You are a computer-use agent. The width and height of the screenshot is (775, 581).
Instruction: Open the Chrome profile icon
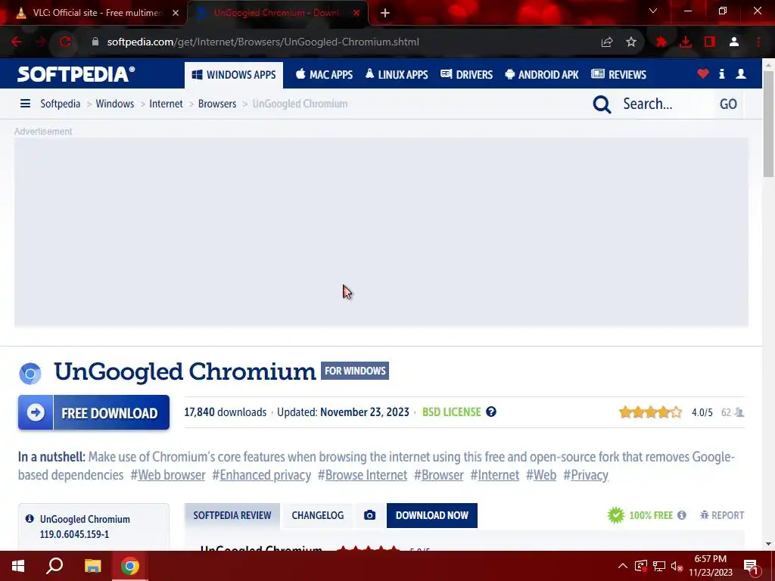coord(734,42)
